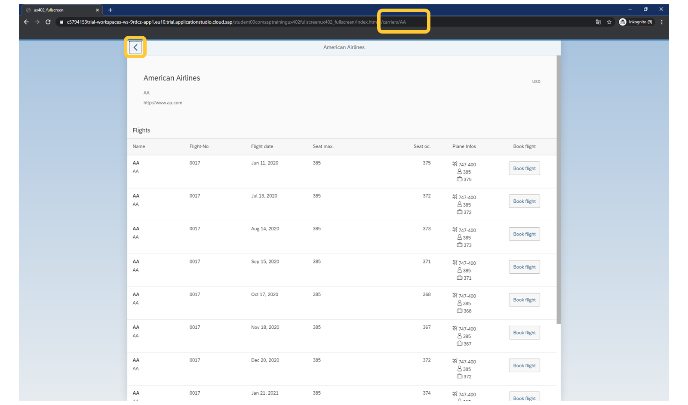Viewport: 688px width, 405px height.
Task: Click the plane icon in the Sep 15, 2020 row
Action: pyautogui.click(x=455, y=263)
